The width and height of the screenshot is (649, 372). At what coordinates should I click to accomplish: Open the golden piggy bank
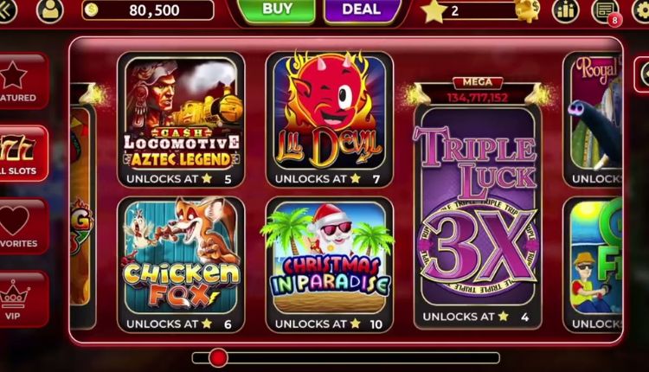[527, 10]
